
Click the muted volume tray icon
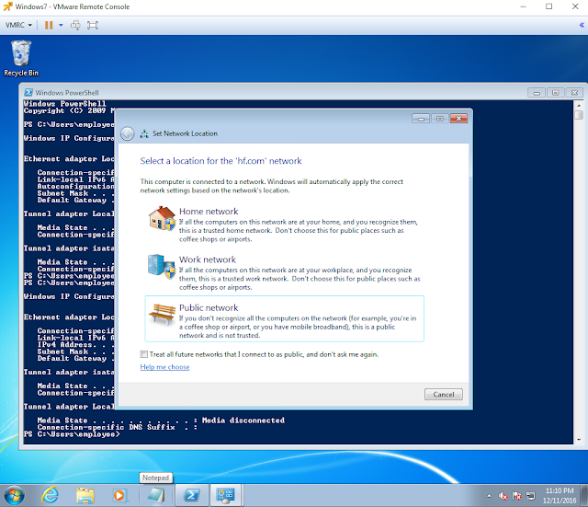[503, 496]
